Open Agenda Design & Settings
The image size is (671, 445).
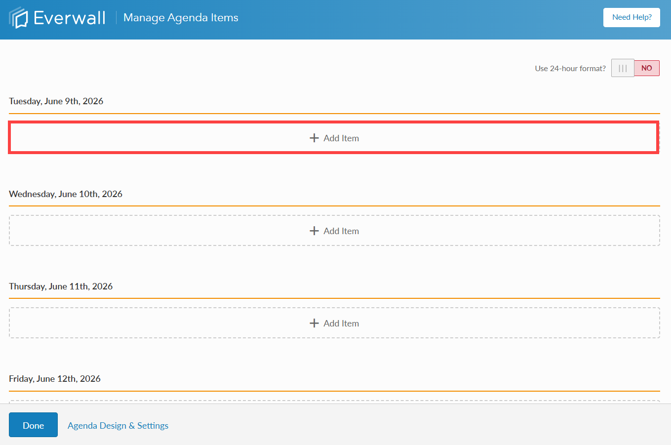[x=118, y=425]
